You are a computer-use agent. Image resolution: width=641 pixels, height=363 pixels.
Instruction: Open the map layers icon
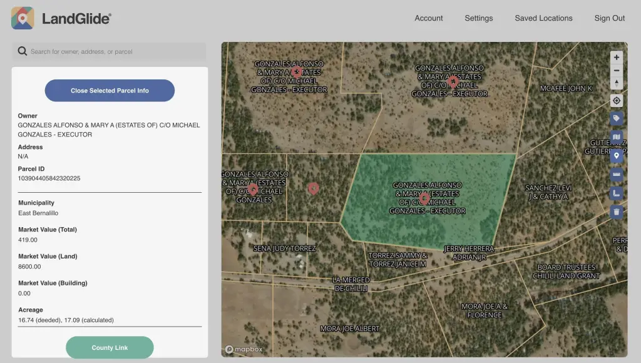tap(617, 137)
